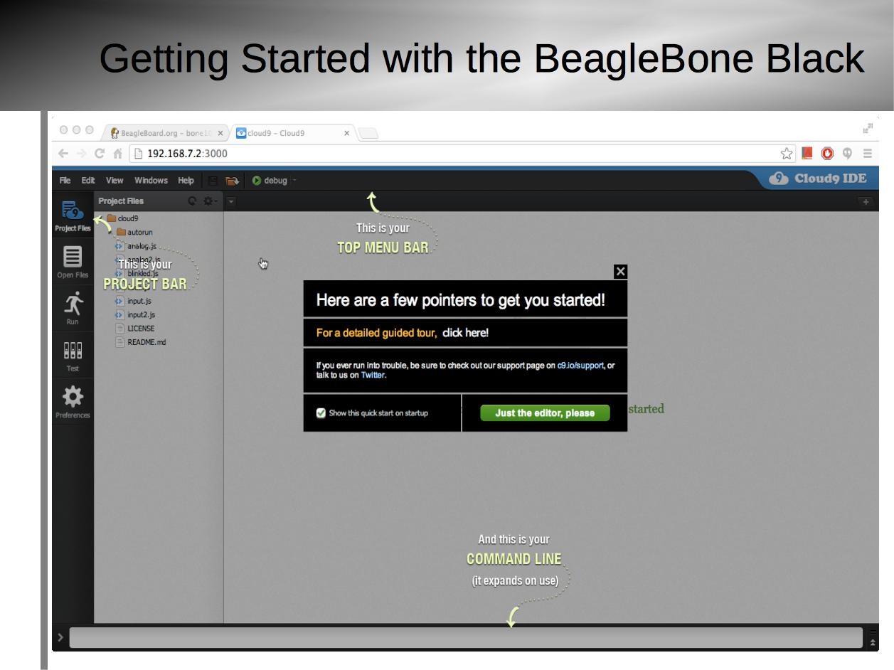Open the Project Files settings gear dropdown
Screen dimensions: 894x670
click(x=210, y=201)
